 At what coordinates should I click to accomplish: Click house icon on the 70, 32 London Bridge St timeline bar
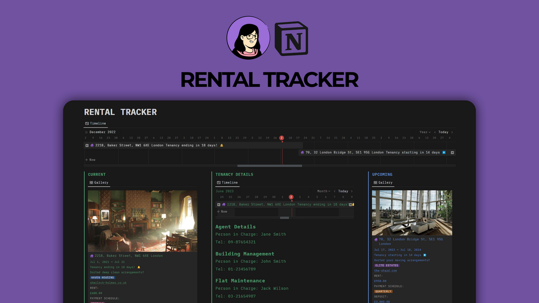click(x=302, y=152)
